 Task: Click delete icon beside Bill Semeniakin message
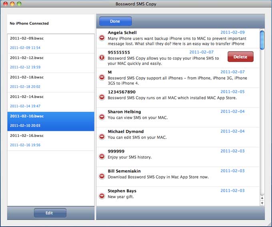pos(102,176)
